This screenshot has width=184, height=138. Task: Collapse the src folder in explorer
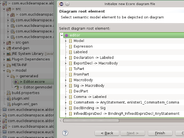coord(4,9)
